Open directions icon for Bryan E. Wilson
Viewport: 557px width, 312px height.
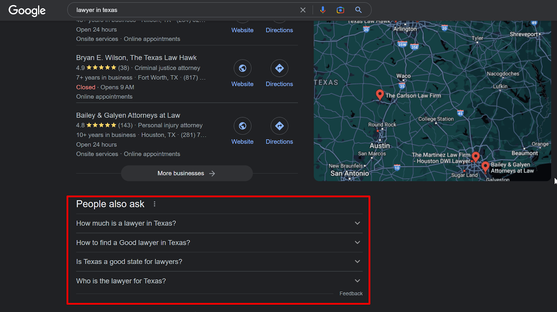tap(280, 68)
